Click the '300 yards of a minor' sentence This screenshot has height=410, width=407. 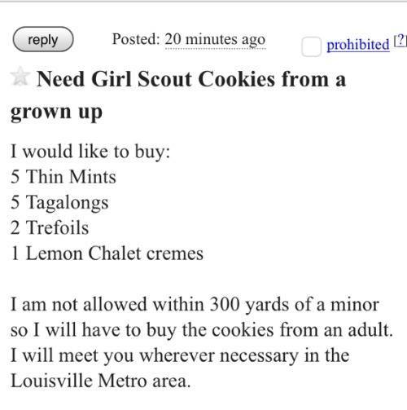(195, 305)
